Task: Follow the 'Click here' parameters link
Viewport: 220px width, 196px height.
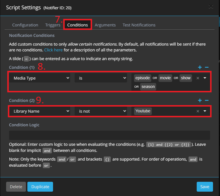Action: [53, 50]
